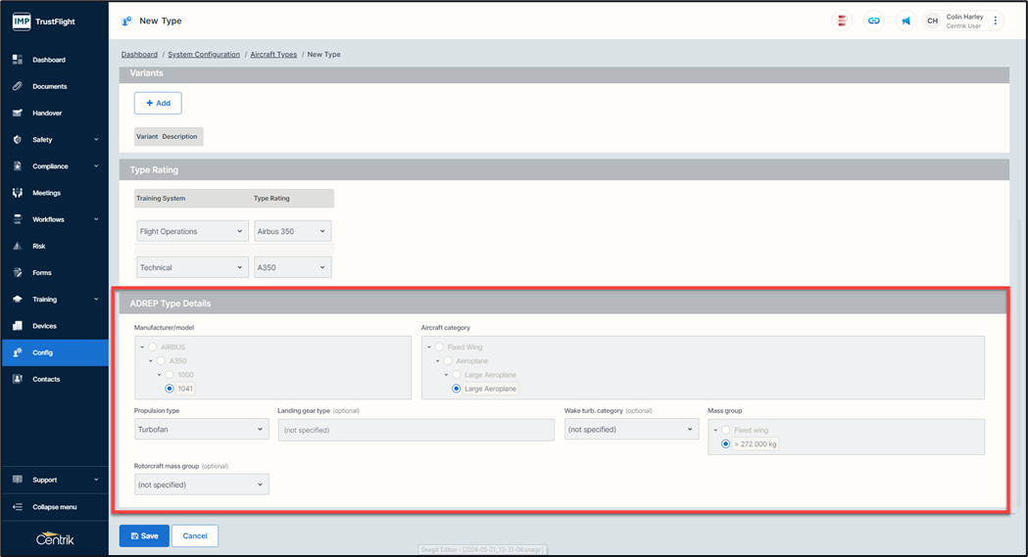The image size is (1028, 557).
Task: Select the 1041 model radio button
Action: point(171,389)
